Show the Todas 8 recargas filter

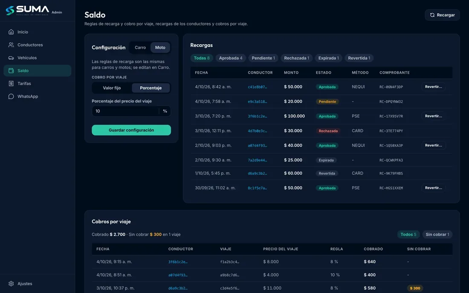[202, 58]
